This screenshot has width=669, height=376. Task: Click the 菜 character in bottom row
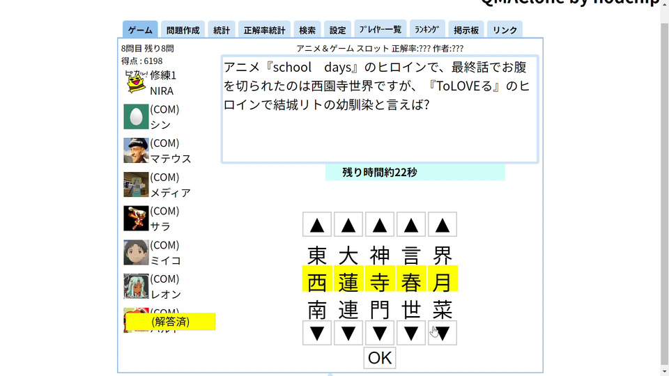tap(443, 309)
